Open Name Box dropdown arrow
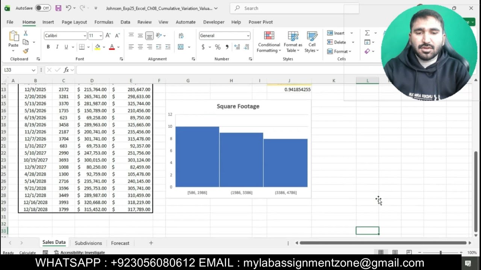The width and height of the screenshot is (481, 270). coord(33,70)
